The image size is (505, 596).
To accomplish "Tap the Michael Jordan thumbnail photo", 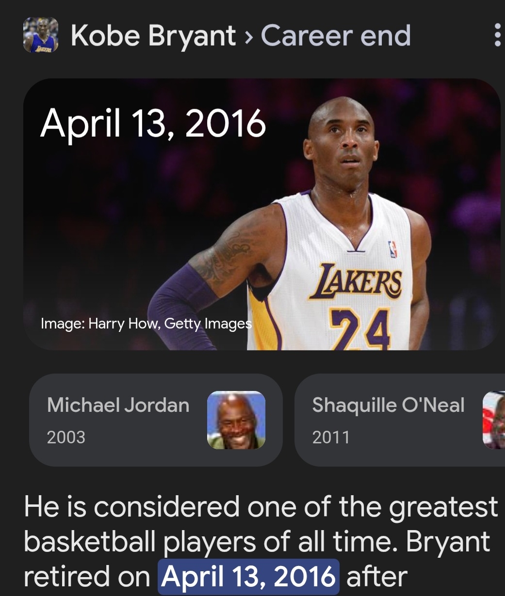I will [236, 420].
